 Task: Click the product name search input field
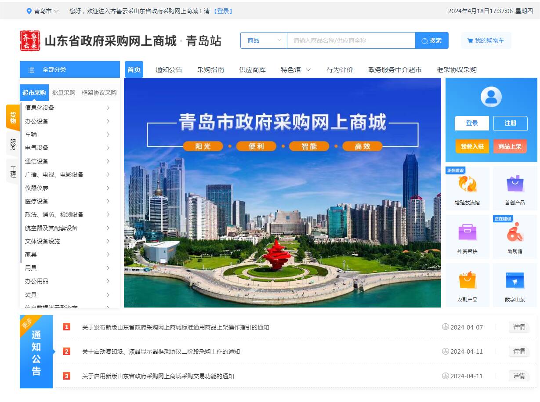click(351, 40)
